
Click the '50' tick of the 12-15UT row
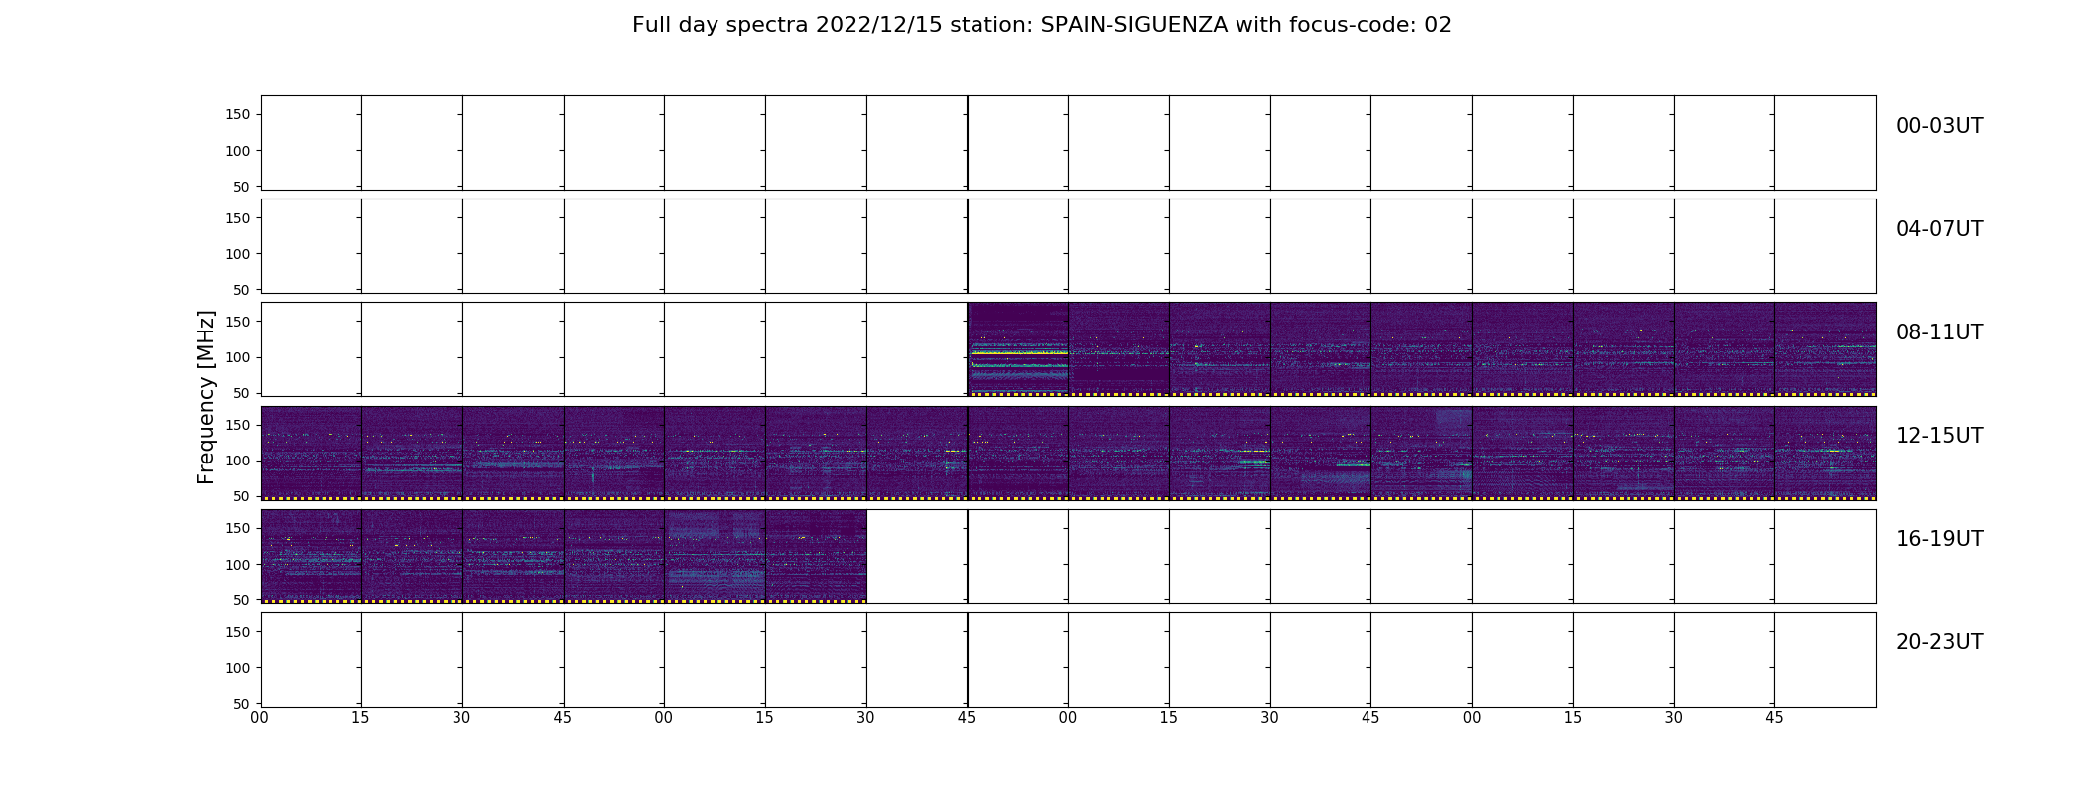pyautogui.click(x=243, y=496)
